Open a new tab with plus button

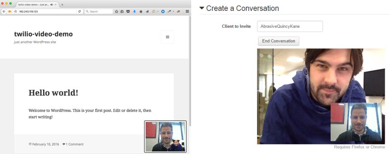62,5
